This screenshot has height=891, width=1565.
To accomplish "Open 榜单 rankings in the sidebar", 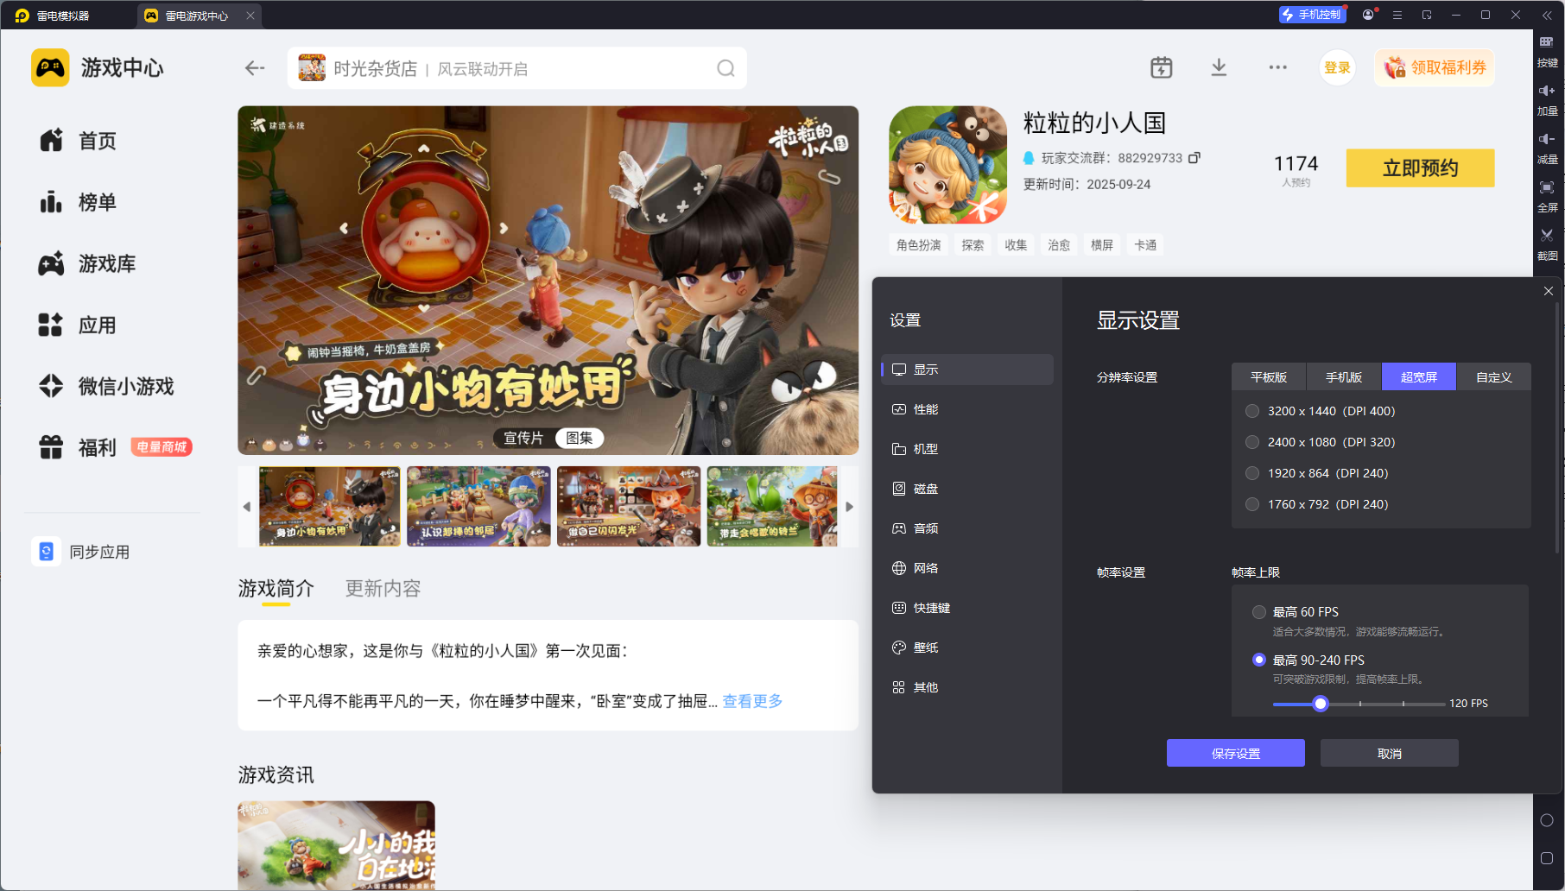I will (78, 202).
